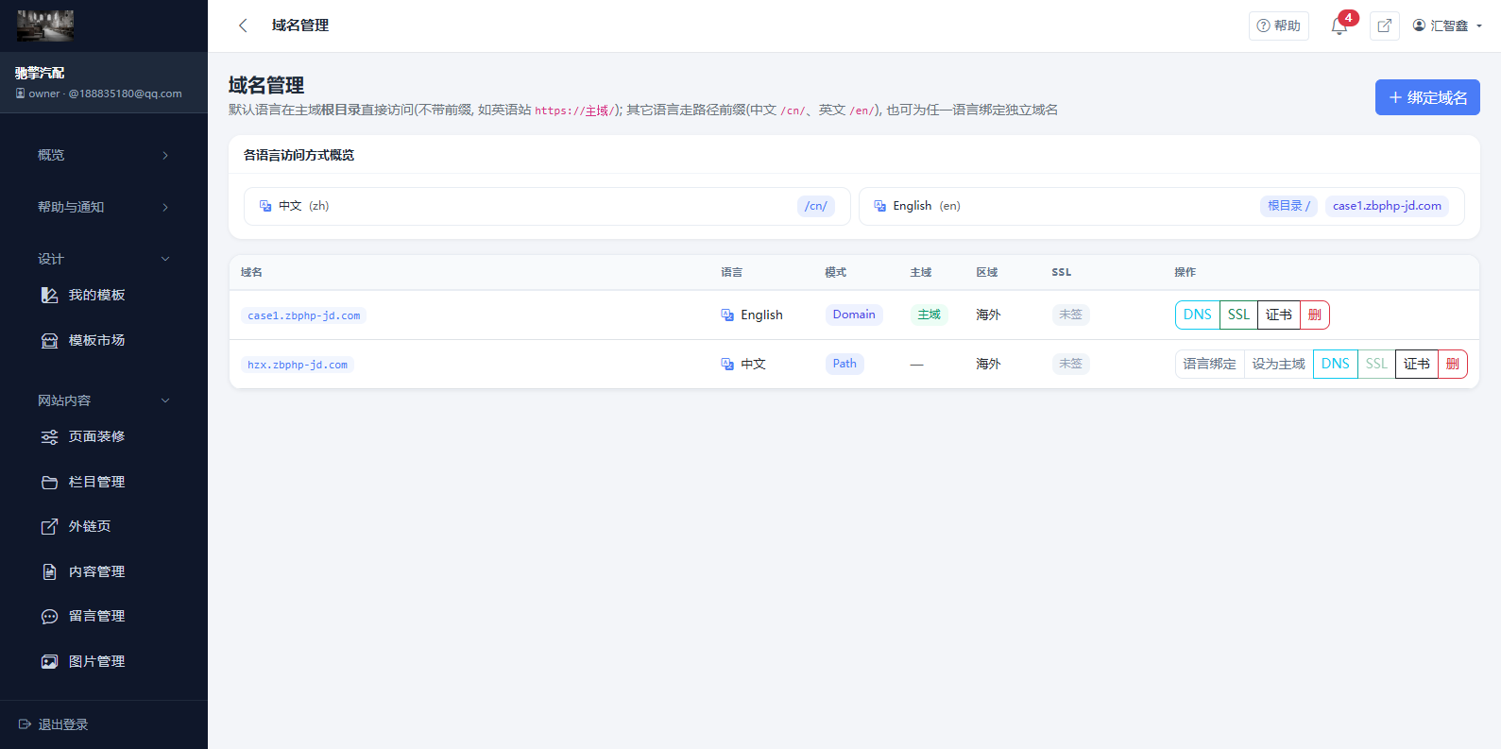The image size is (1501, 749).
Task: Click the 根目录 / tag
Action: (x=1288, y=206)
